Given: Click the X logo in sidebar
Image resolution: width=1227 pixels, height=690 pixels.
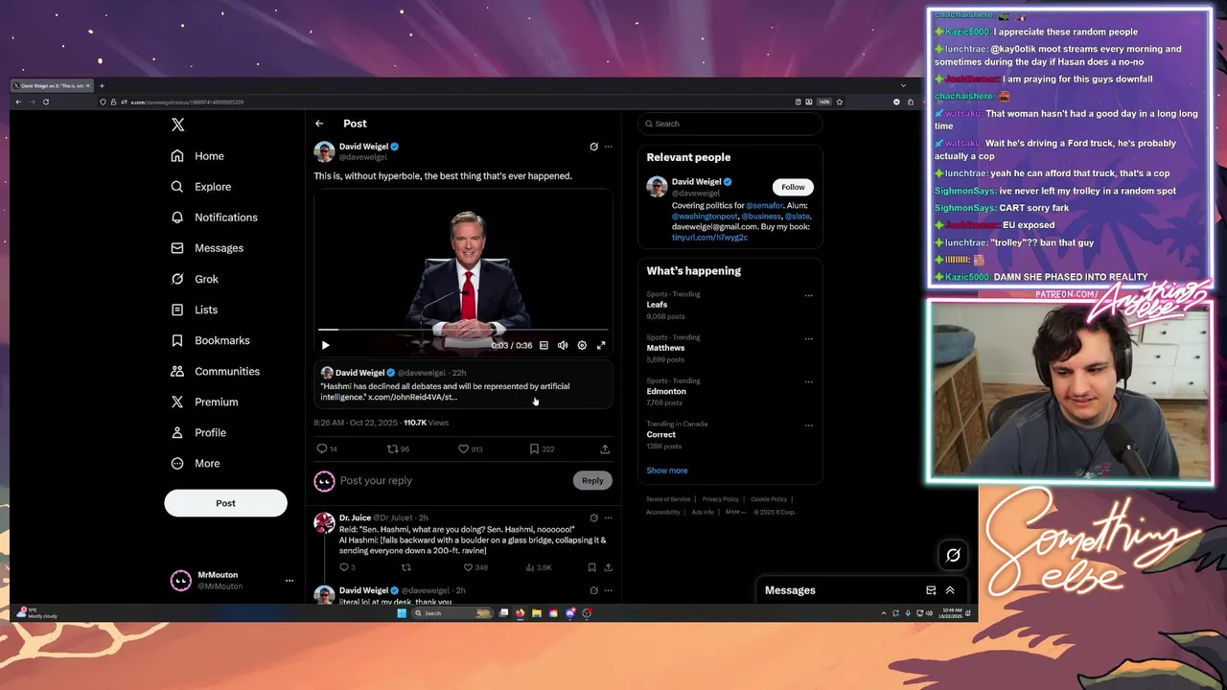Looking at the screenshot, I should [177, 125].
